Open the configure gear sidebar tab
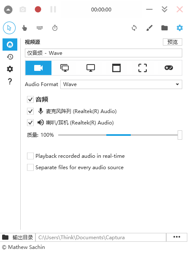Screen dimensions: 189x254 10,69
